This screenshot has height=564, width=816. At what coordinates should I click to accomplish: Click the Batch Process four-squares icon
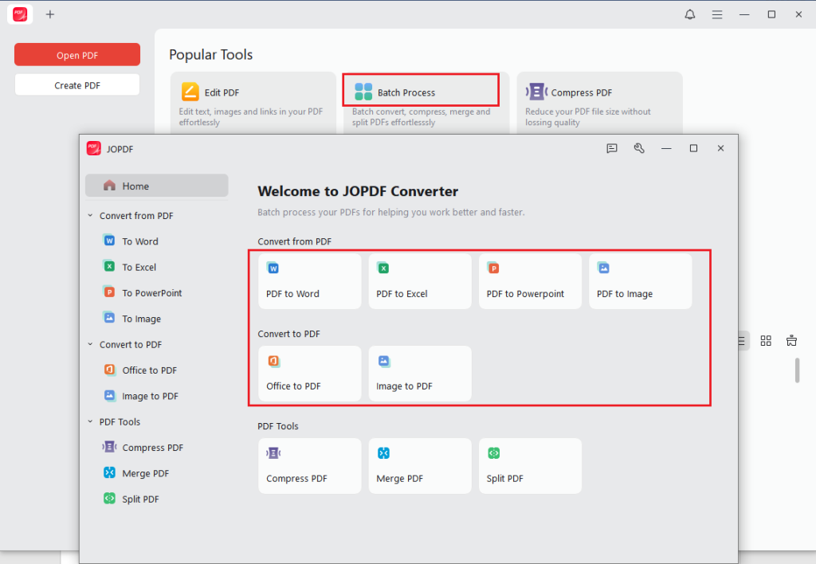363,92
